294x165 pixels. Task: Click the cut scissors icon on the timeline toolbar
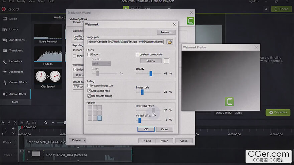[x=15, y=123]
